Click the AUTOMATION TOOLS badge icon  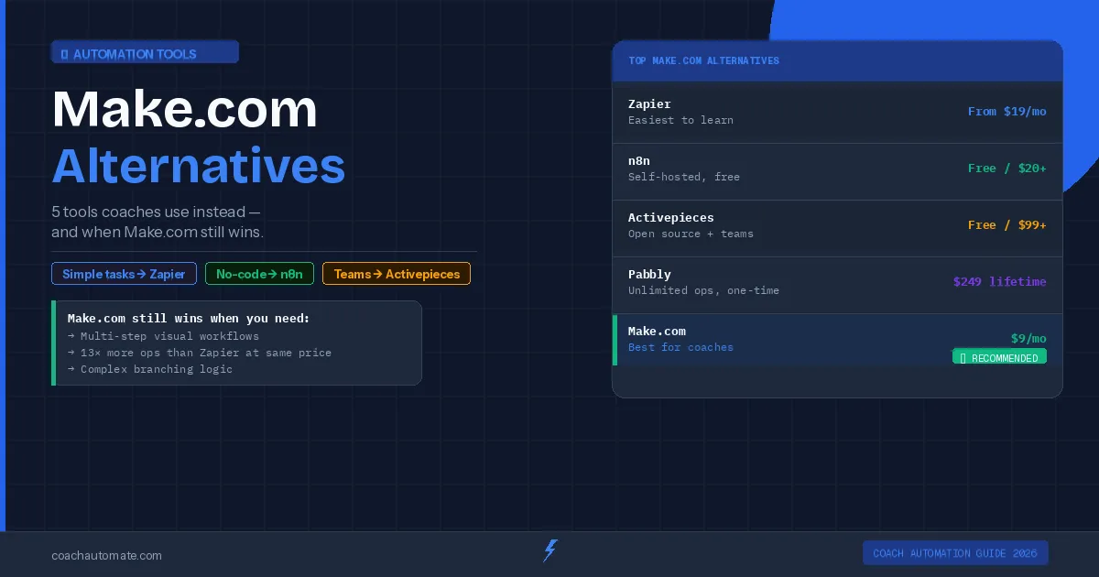click(x=64, y=53)
